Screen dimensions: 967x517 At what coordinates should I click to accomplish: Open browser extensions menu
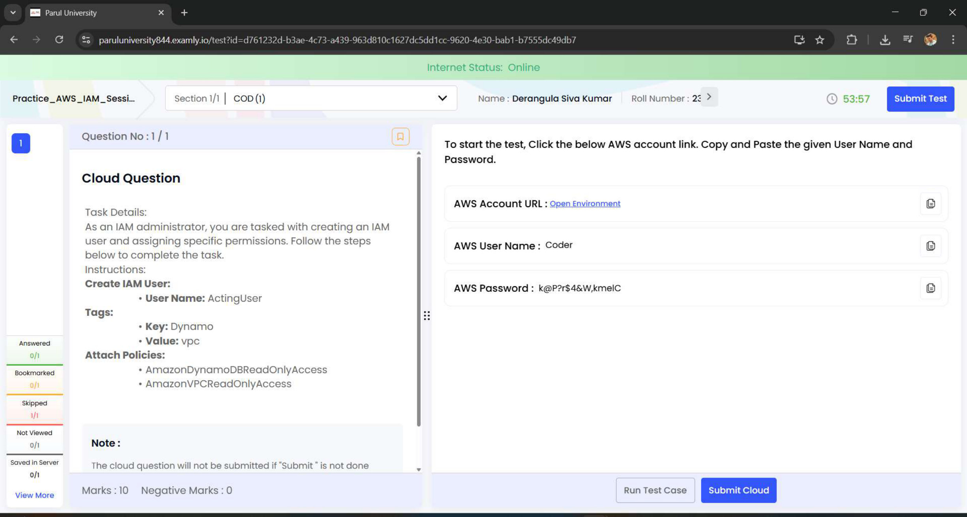pos(852,40)
